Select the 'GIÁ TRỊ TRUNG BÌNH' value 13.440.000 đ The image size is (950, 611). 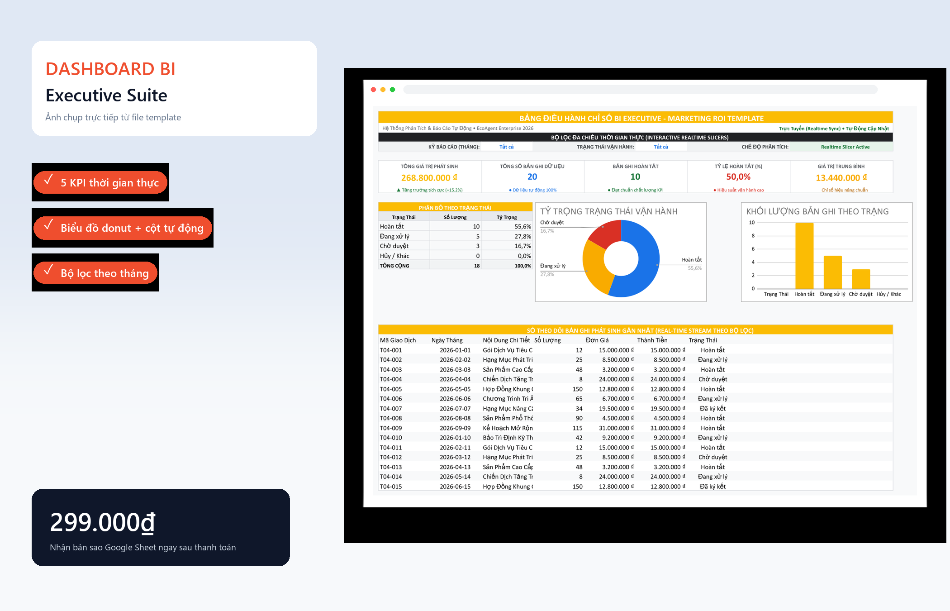pyautogui.click(x=841, y=178)
